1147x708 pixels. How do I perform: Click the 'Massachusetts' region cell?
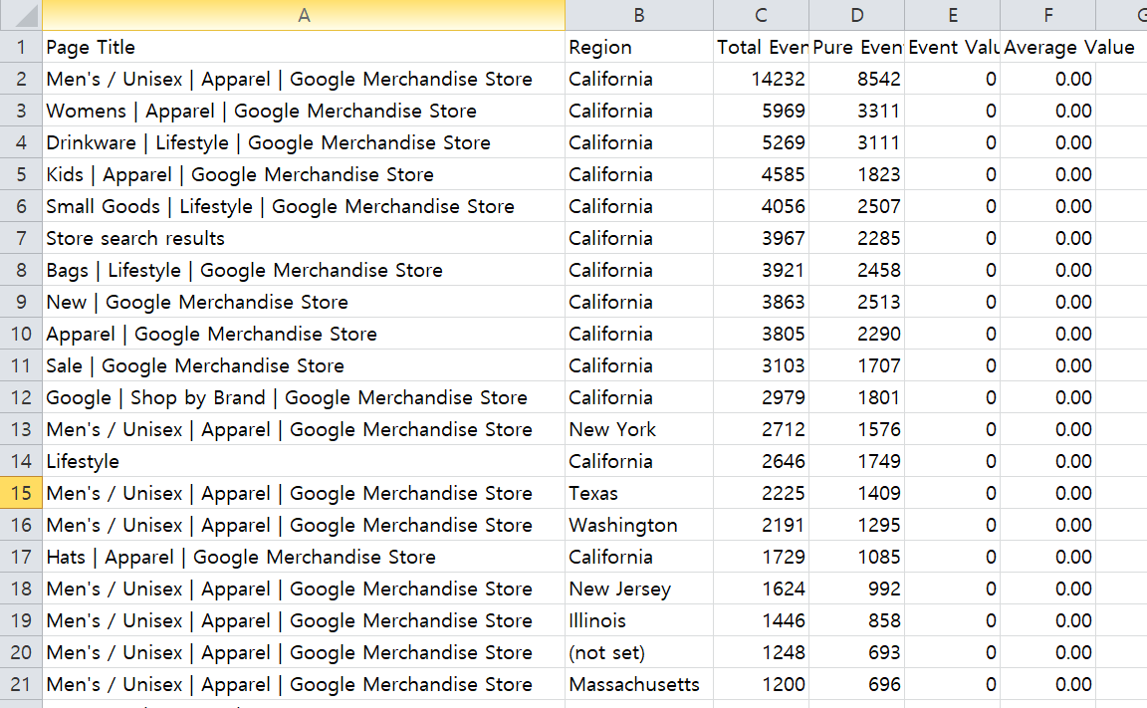pyautogui.click(x=638, y=684)
